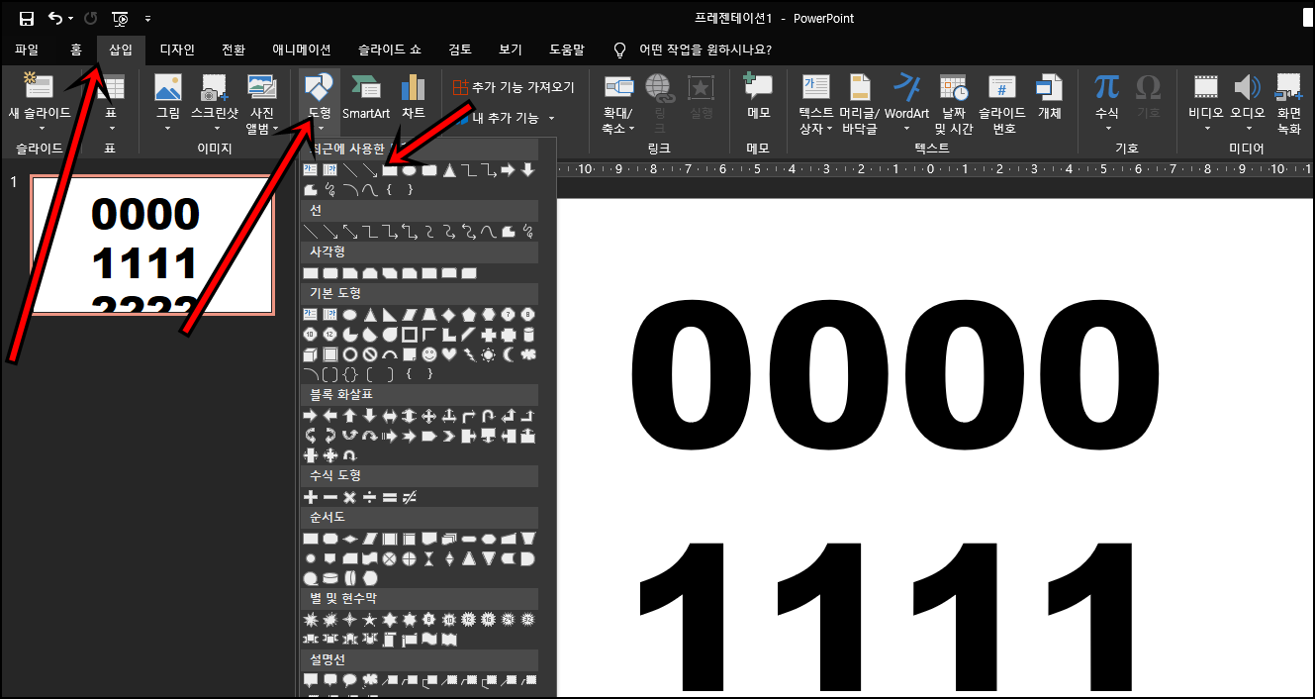Choose the cloud shape in 기본 도형
The height and width of the screenshot is (699, 1315).
tap(528, 354)
